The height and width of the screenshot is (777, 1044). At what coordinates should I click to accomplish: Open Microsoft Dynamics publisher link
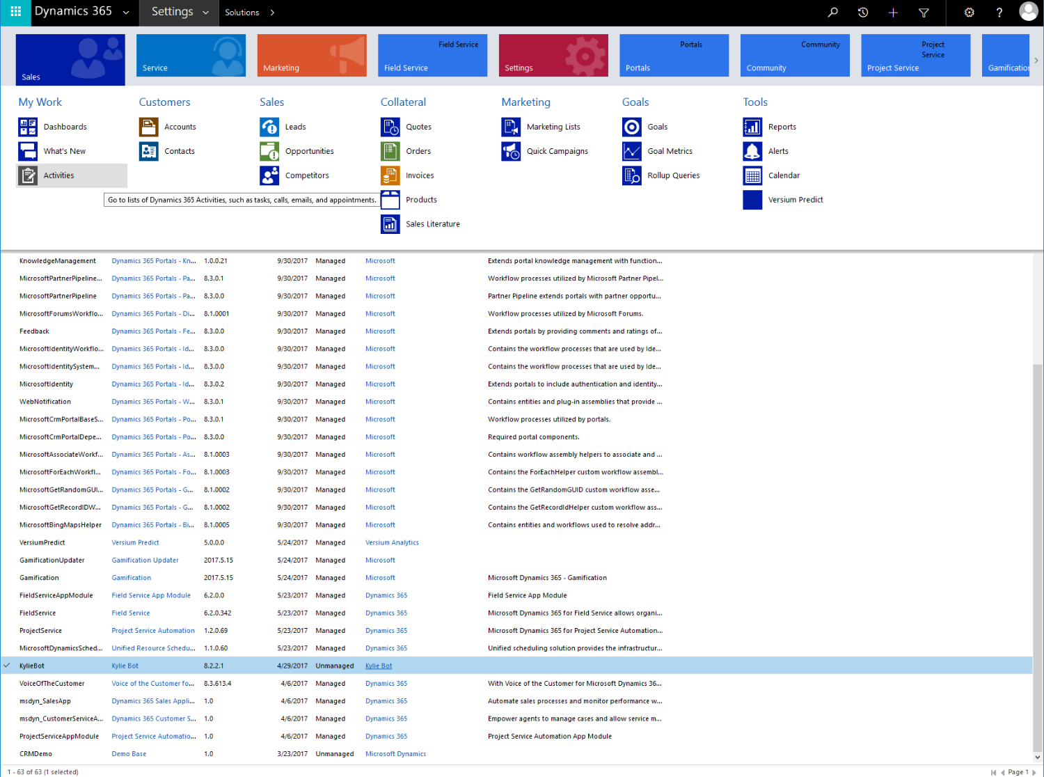click(x=395, y=754)
